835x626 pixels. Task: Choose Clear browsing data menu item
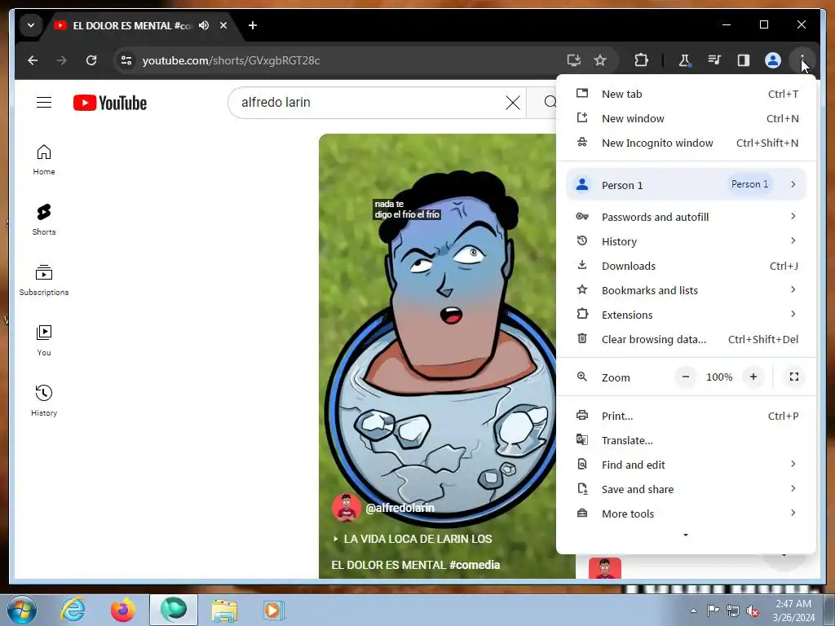687,340
